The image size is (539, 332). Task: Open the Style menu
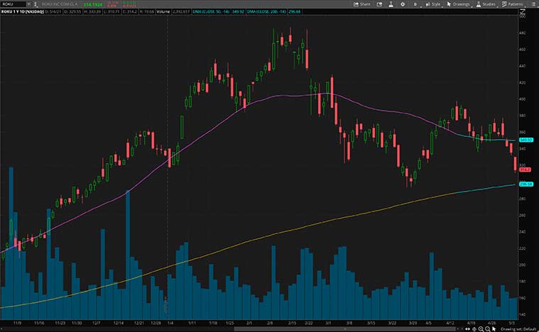coord(433,4)
